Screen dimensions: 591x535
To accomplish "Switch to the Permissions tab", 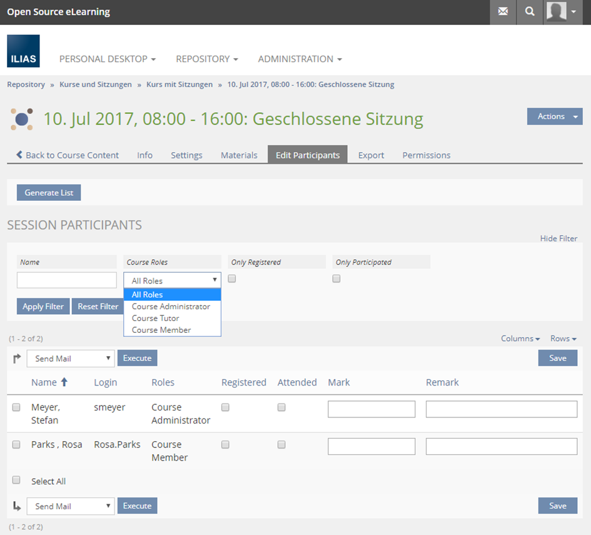I will [426, 155].
